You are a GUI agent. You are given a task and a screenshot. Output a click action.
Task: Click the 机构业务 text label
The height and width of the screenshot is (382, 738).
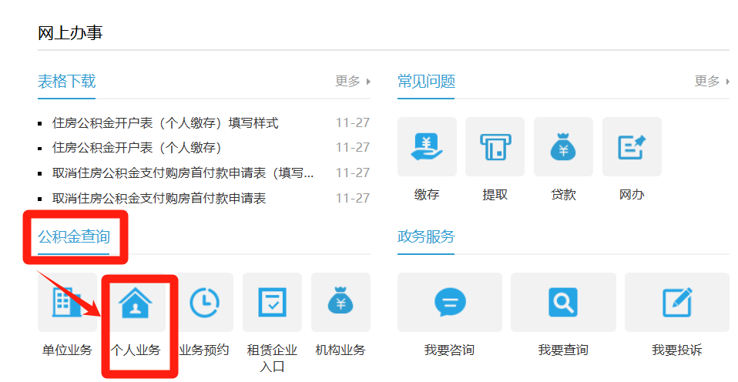click(340, 350)
